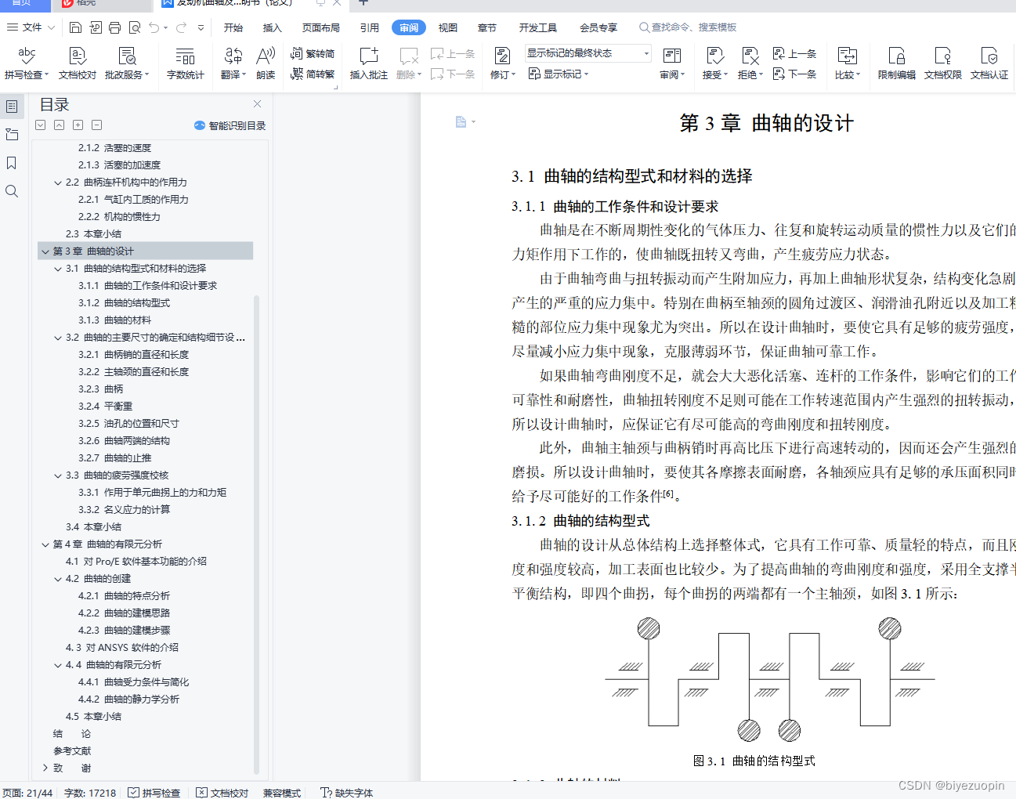The image size is (1016, 799).
Task: Toggle 修订 track changes
Action: pos(502,63)
